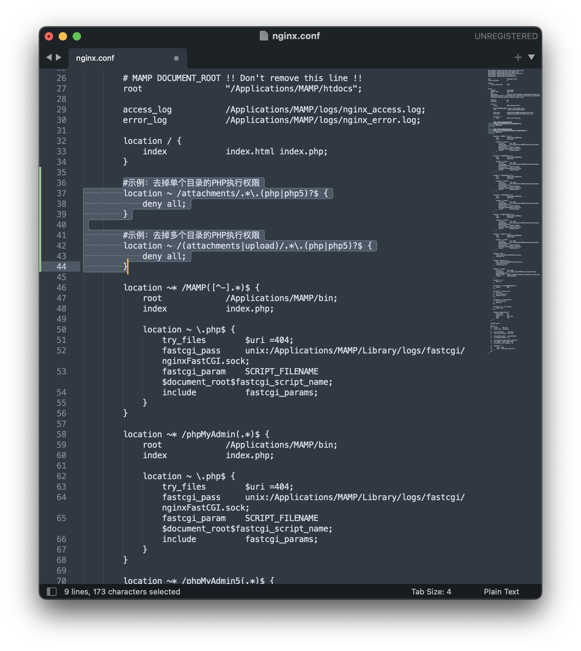Screen dimensions: 581x651
Task: Click 'index.html index.php;' on line 33
Action: coord(277,152)
